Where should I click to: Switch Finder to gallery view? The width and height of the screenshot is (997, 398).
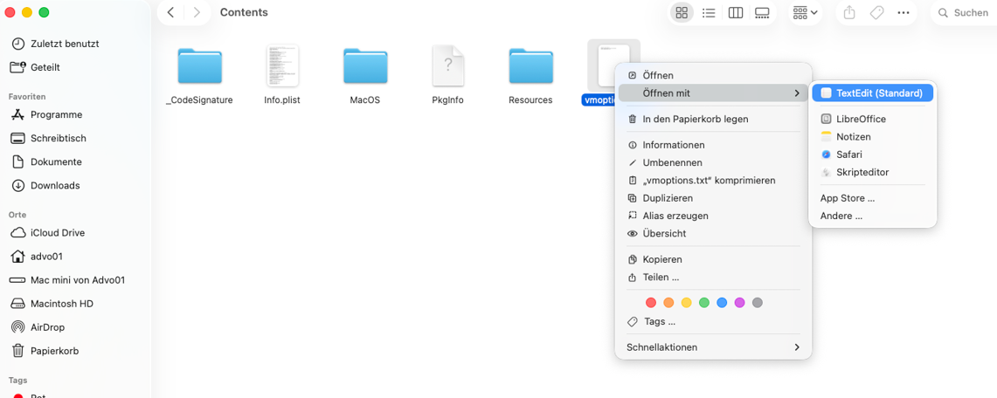point(762,13)
